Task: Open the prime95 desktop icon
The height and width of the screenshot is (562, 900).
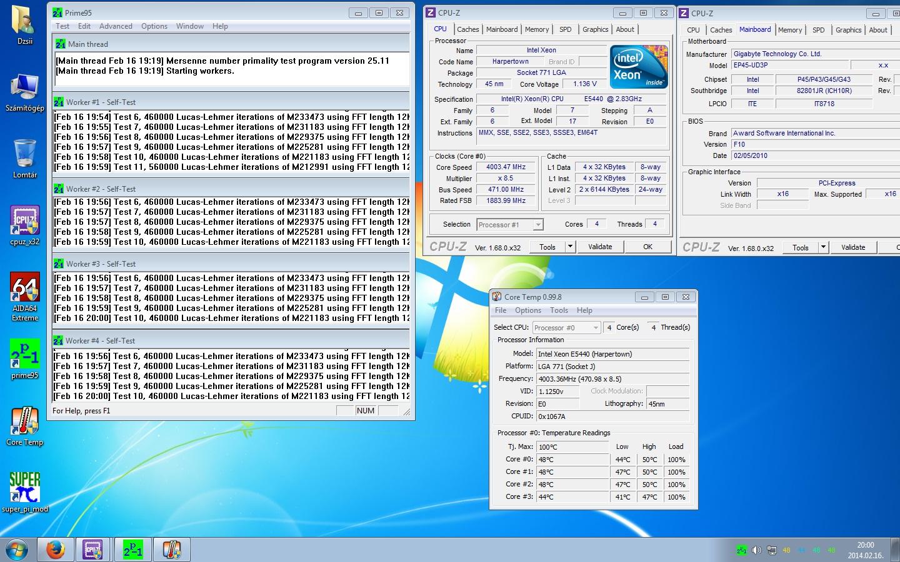Action: [x=25, y=354]
